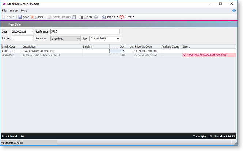243x151 pixels.
Task: Select the GL Code column header
Action: tap(151, 46)
